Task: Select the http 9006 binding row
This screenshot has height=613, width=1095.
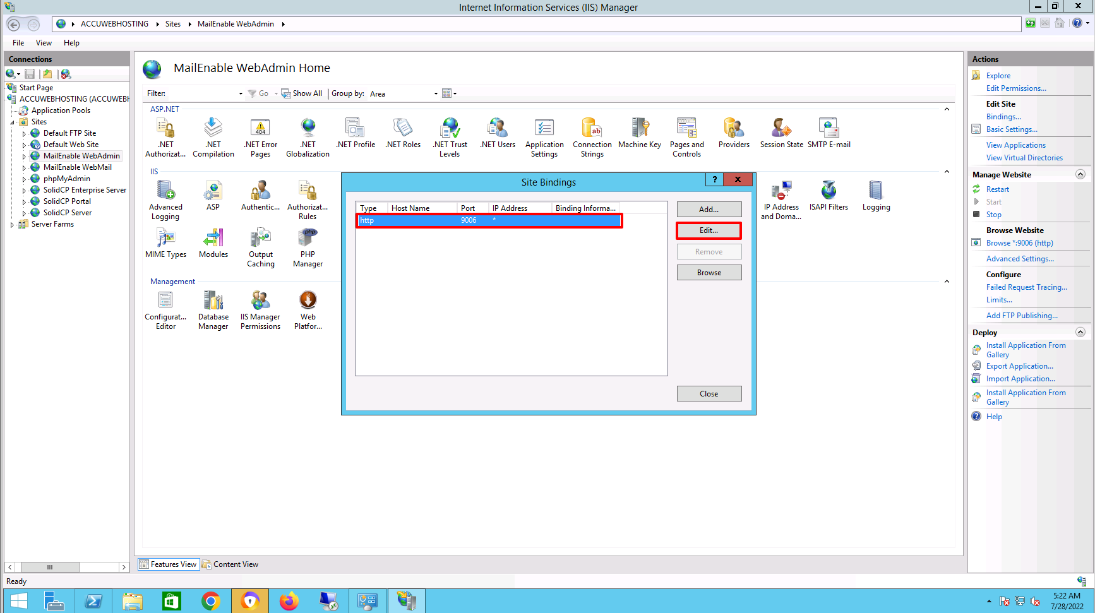Action: click(x=489, y=220)
